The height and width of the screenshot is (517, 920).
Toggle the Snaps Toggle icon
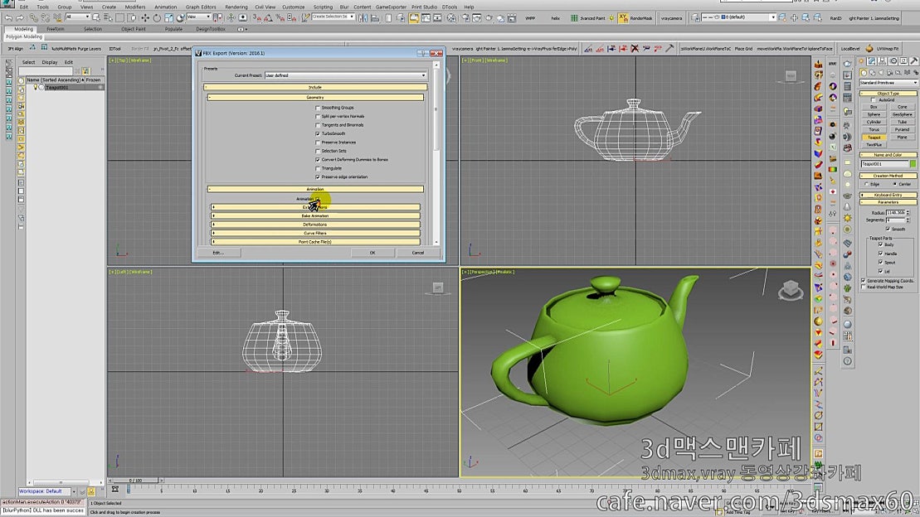(x=256, y=17)
